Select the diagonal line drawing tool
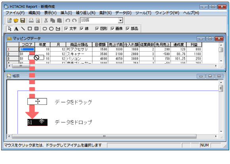230x164 pixels. pyautogui.click(x=23, y=29)
